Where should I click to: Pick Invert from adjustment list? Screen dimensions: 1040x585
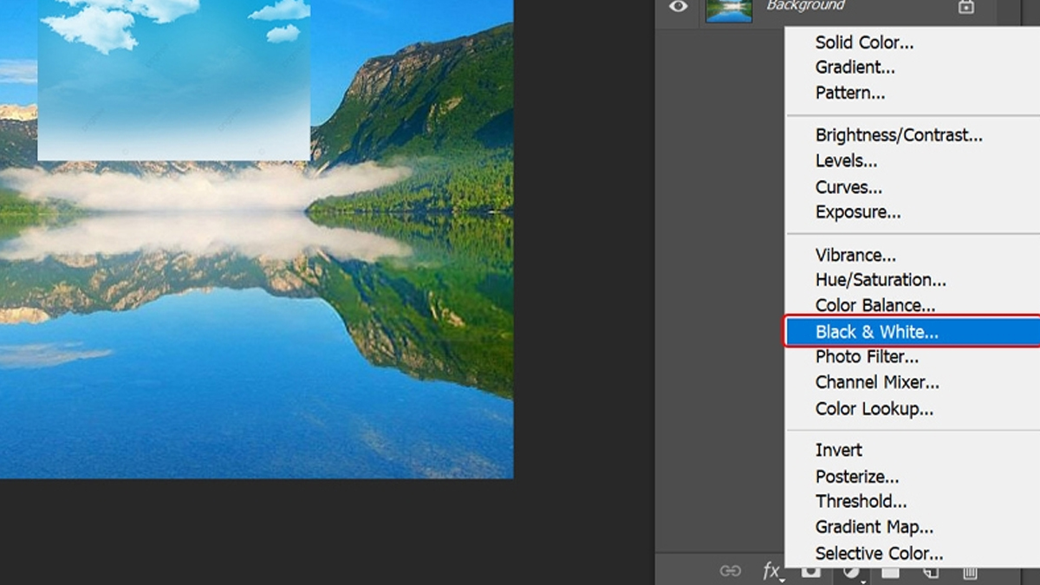coord(839,451)
